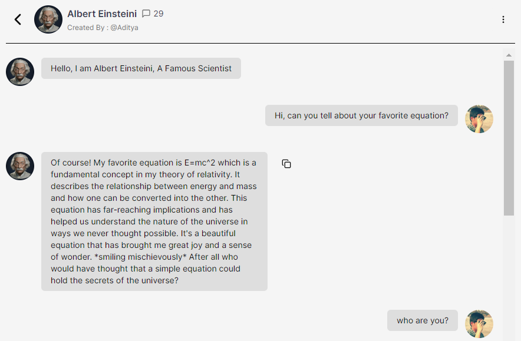Click user avatar next to favorite equation question
Image resolution: width=521 pixels, height=341 pixels.
pyautogui.click(x=479, y=119)
